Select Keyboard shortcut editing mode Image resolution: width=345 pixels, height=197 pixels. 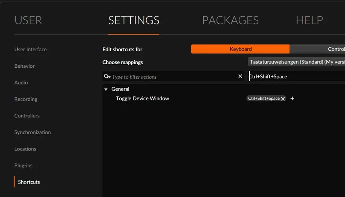[240, 49]
